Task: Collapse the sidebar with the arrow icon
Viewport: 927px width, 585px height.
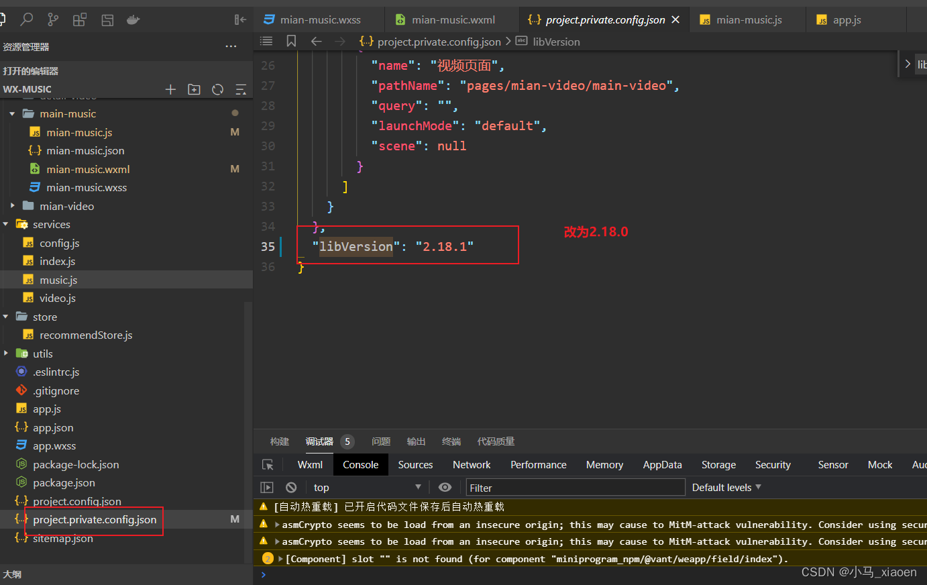Action: 240,19
